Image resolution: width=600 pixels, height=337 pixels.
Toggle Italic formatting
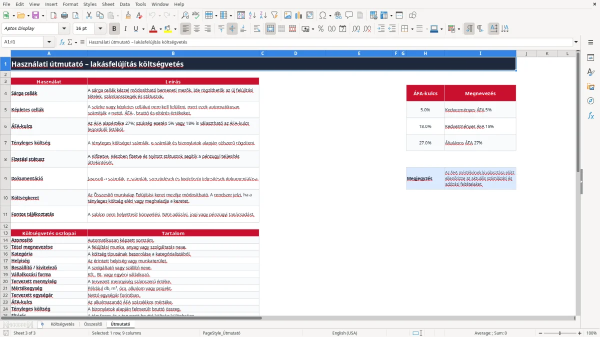(x=125, y=29)
